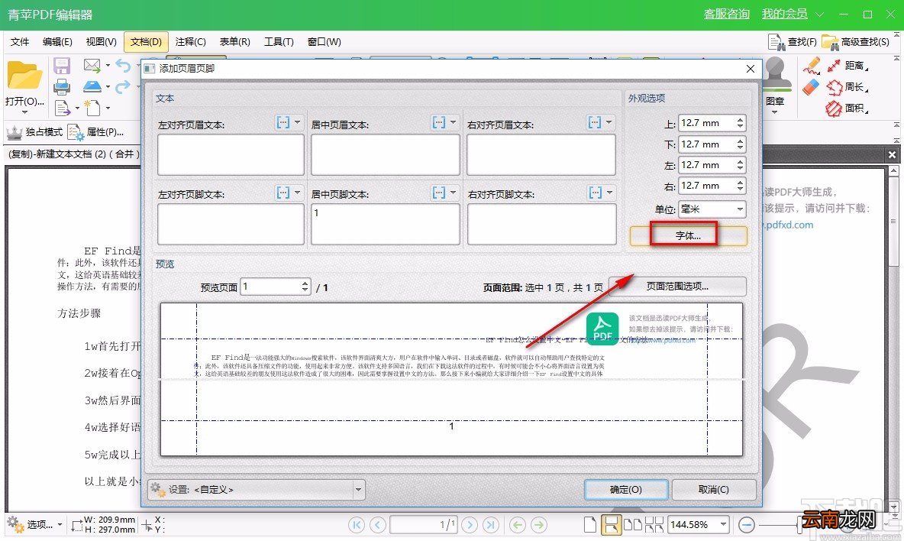
Task: Adjust the 预览页面 page number stepper
Action: (305, 286)
